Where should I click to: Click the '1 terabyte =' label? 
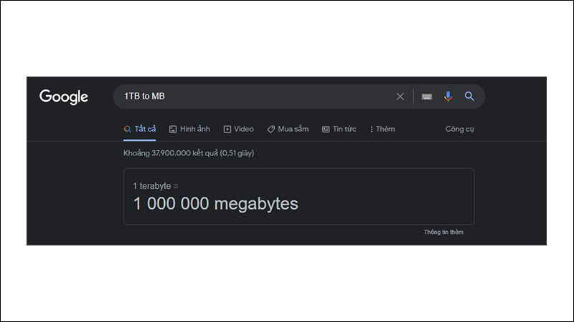[156, 186]
